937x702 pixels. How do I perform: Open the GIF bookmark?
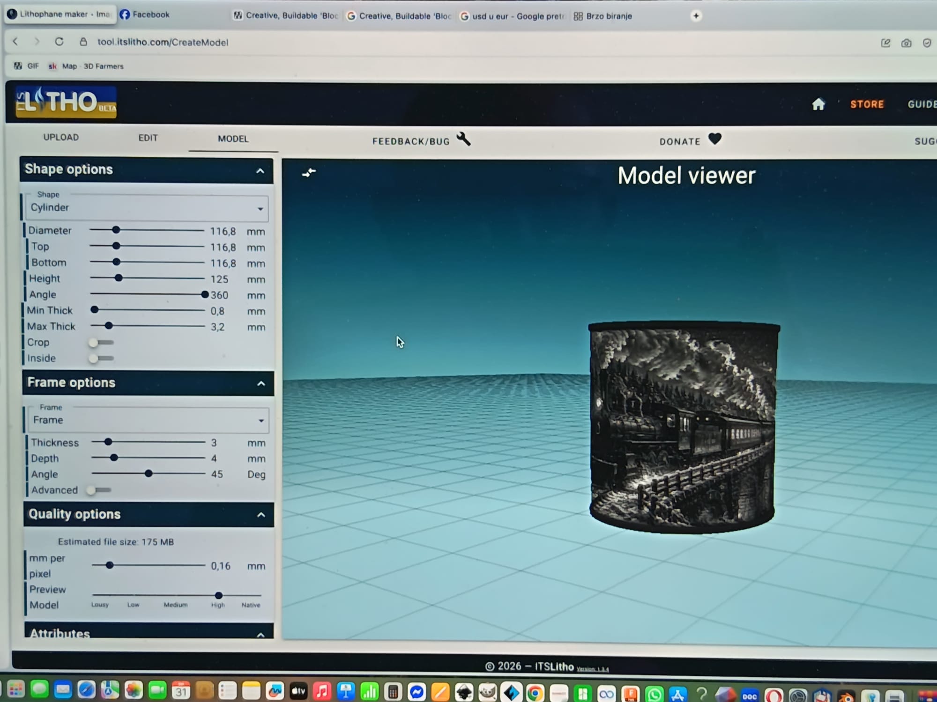point(26,66)
